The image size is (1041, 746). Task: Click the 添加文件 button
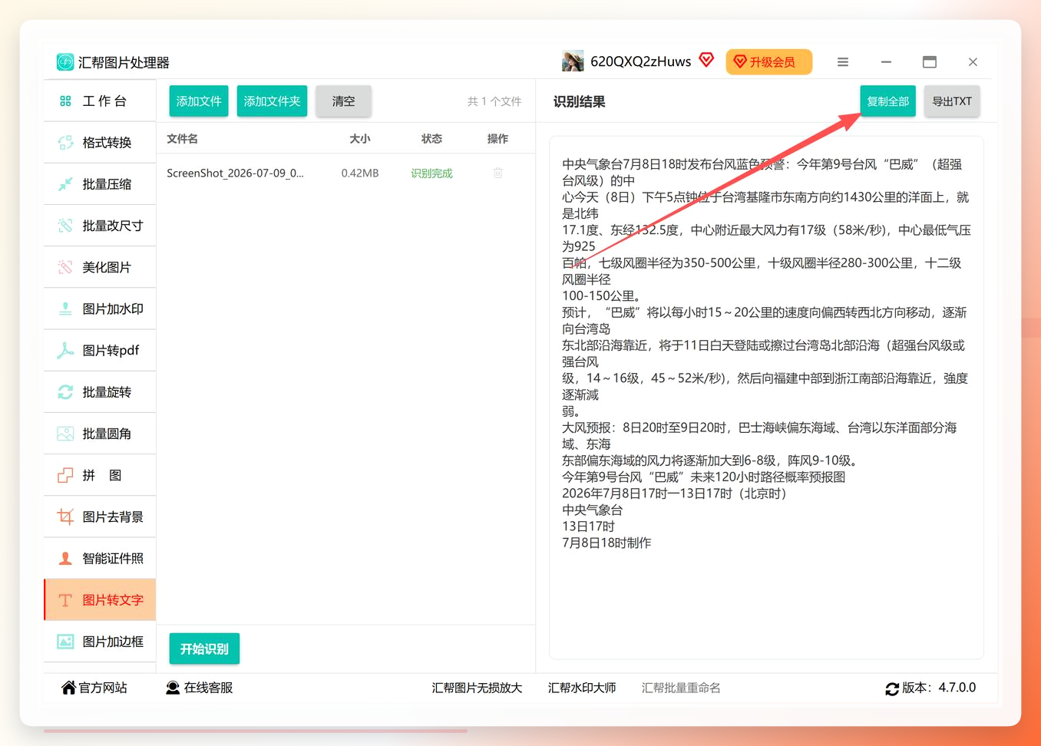[199, 101]
